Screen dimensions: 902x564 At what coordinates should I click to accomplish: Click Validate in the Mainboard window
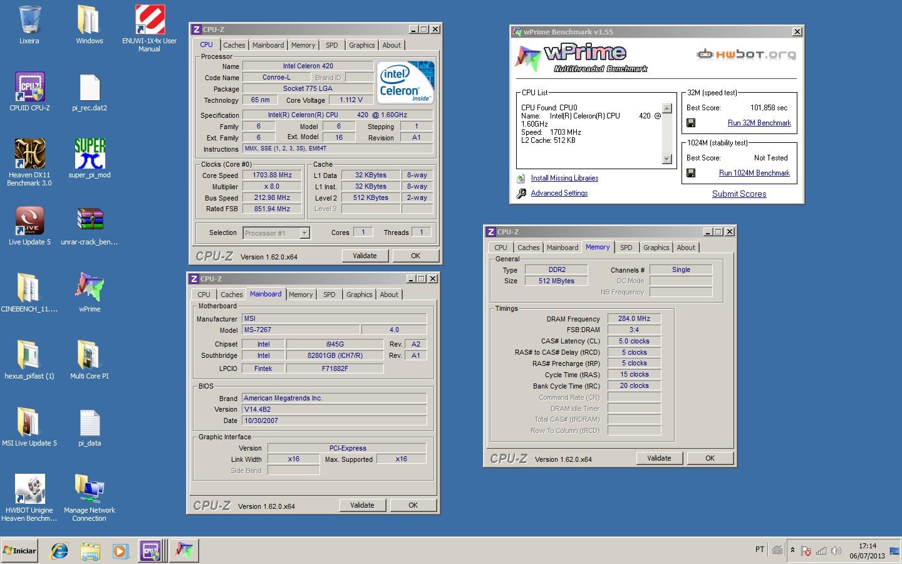point(362,505)
